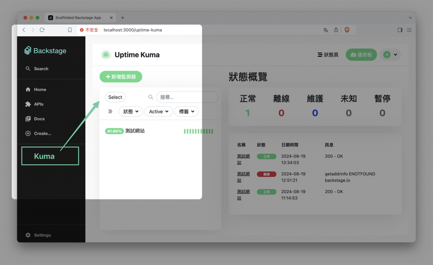433x265 pixels.
Task: Click the magnifier icon beside 搜尋
Action: pos(151,97)
